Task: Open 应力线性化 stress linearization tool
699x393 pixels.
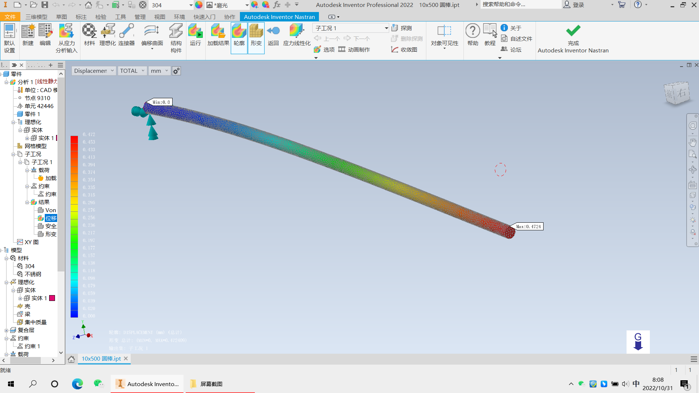Action: click(297, 35)
